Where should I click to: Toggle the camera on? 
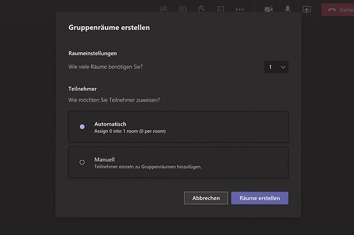tap(269, 9)
